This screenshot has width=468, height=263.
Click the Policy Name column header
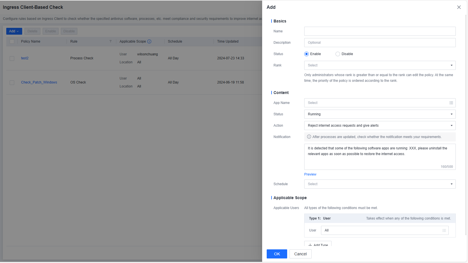pos(31,41)
